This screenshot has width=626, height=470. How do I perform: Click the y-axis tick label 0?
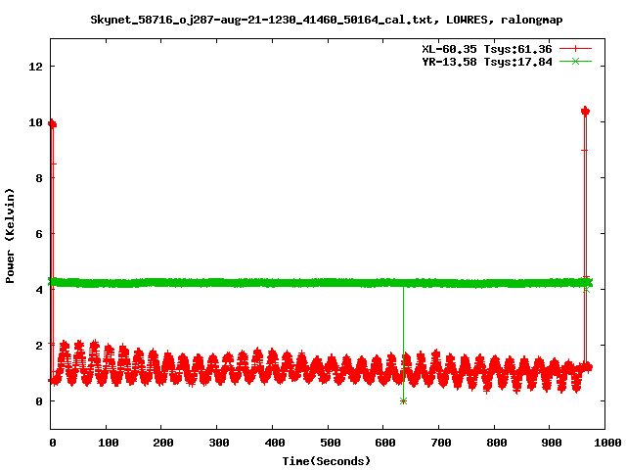pos(39,401)
